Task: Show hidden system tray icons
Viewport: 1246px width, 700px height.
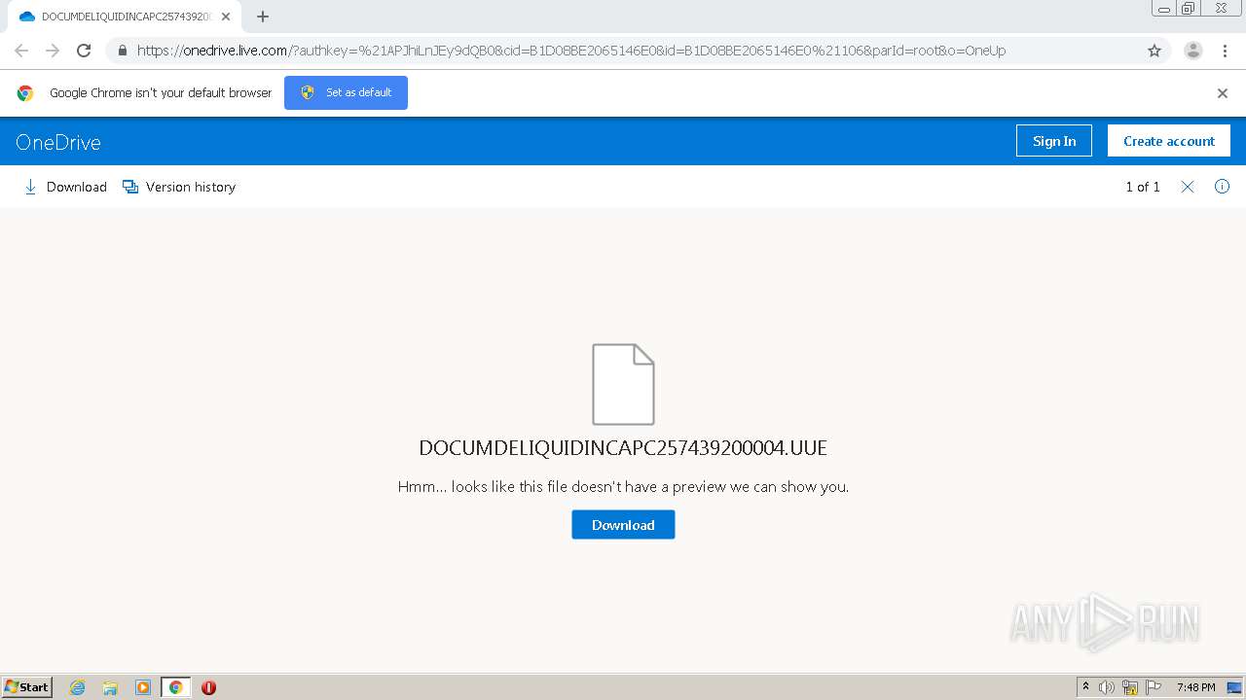Action: [1085, 687]
